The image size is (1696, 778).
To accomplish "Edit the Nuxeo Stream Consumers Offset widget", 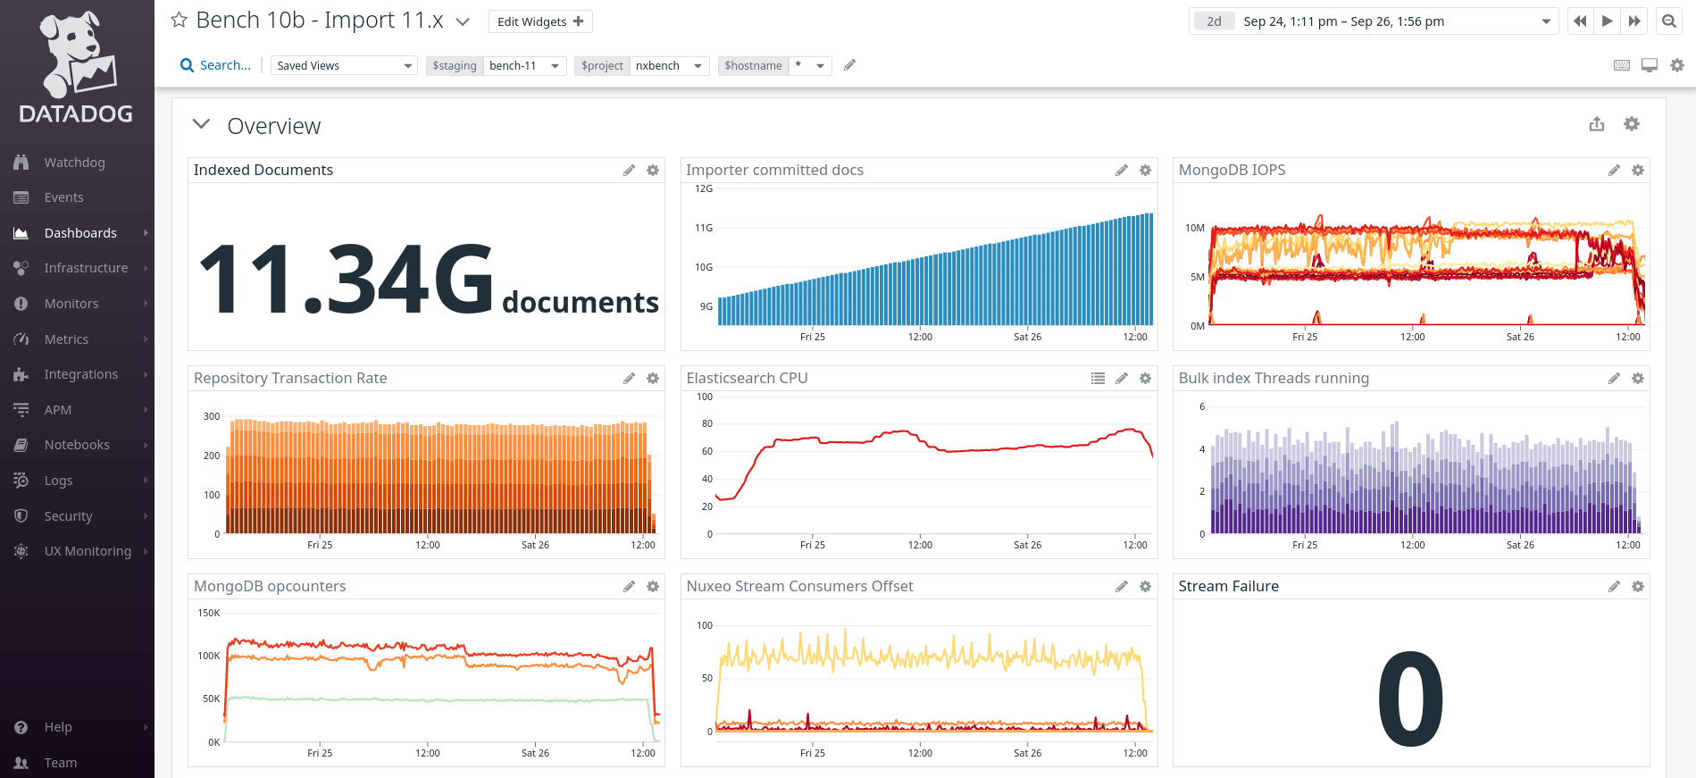I will 1122,586.
